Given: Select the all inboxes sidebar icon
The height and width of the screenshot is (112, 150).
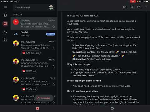Looking at the screenshot, I should click(5, 16).
